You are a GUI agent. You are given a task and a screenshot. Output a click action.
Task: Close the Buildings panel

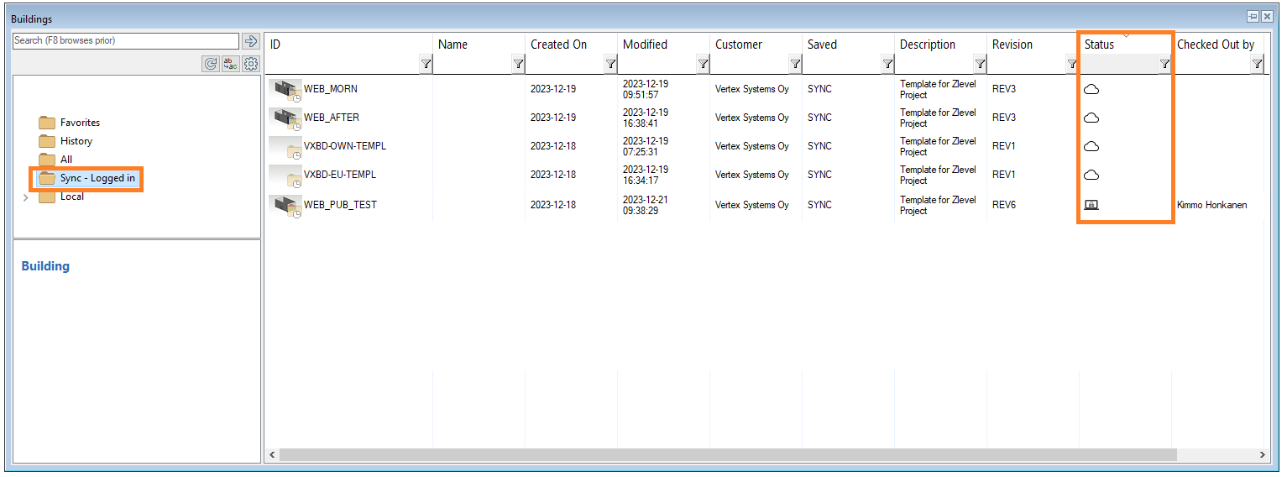[1267, 16]
